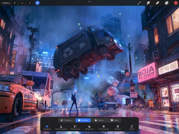Click the topmost corner handle of the selection box
This screenshot has height=134, width=179.
pos(120,14)
